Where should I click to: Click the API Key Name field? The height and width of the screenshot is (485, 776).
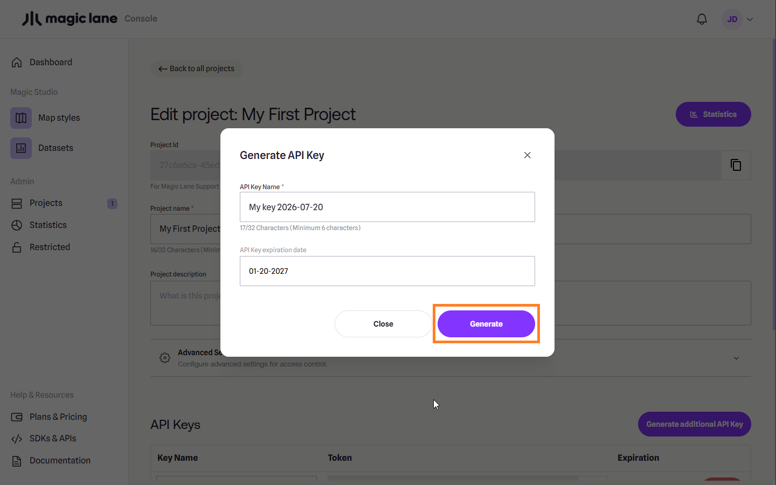click(x=387, y=207)
